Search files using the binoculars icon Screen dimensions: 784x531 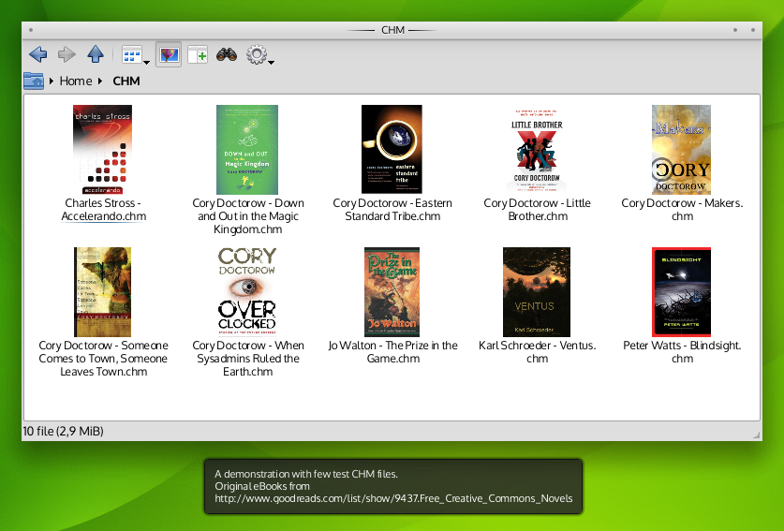(227, 54)
